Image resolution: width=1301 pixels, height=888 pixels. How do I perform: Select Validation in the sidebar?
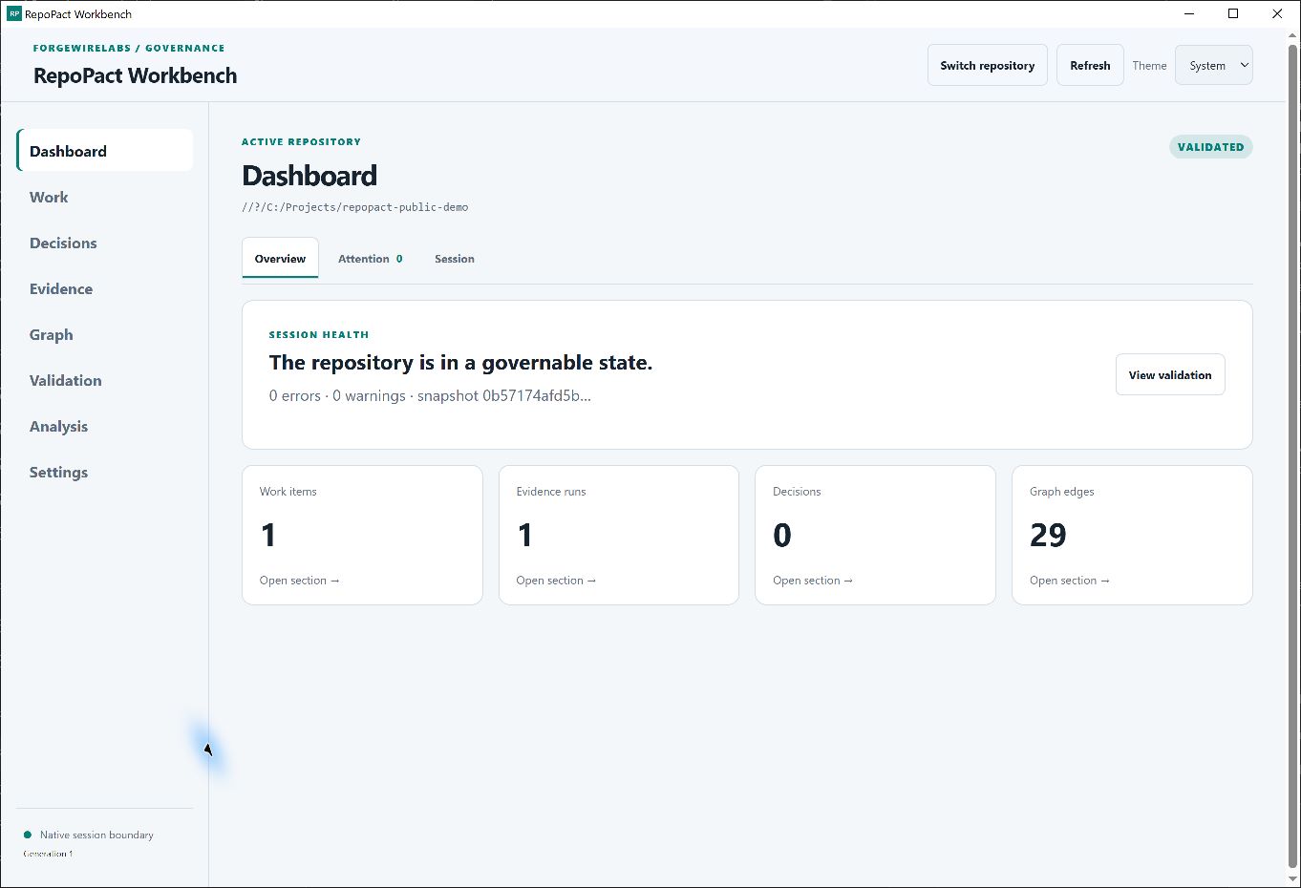105,380
